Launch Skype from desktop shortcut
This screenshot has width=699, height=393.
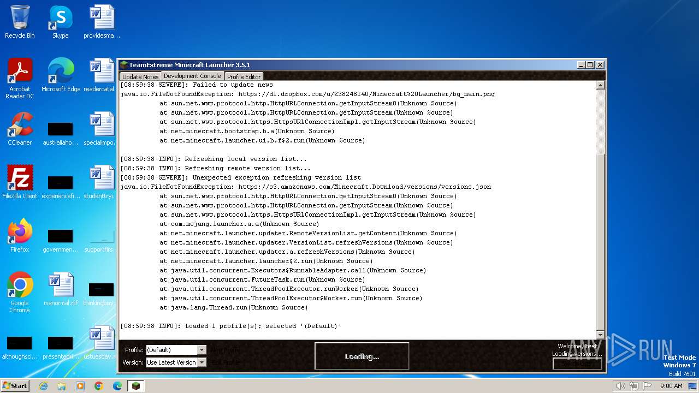[x=60, y=22]
